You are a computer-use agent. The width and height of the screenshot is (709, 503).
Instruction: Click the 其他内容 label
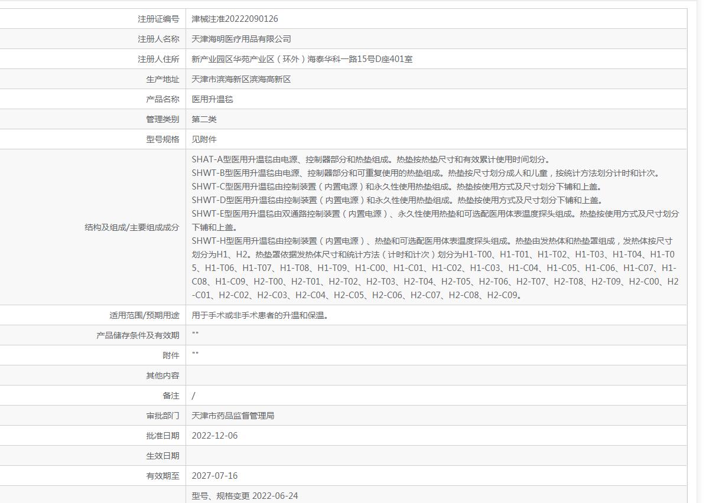click(x=162, y=375)
